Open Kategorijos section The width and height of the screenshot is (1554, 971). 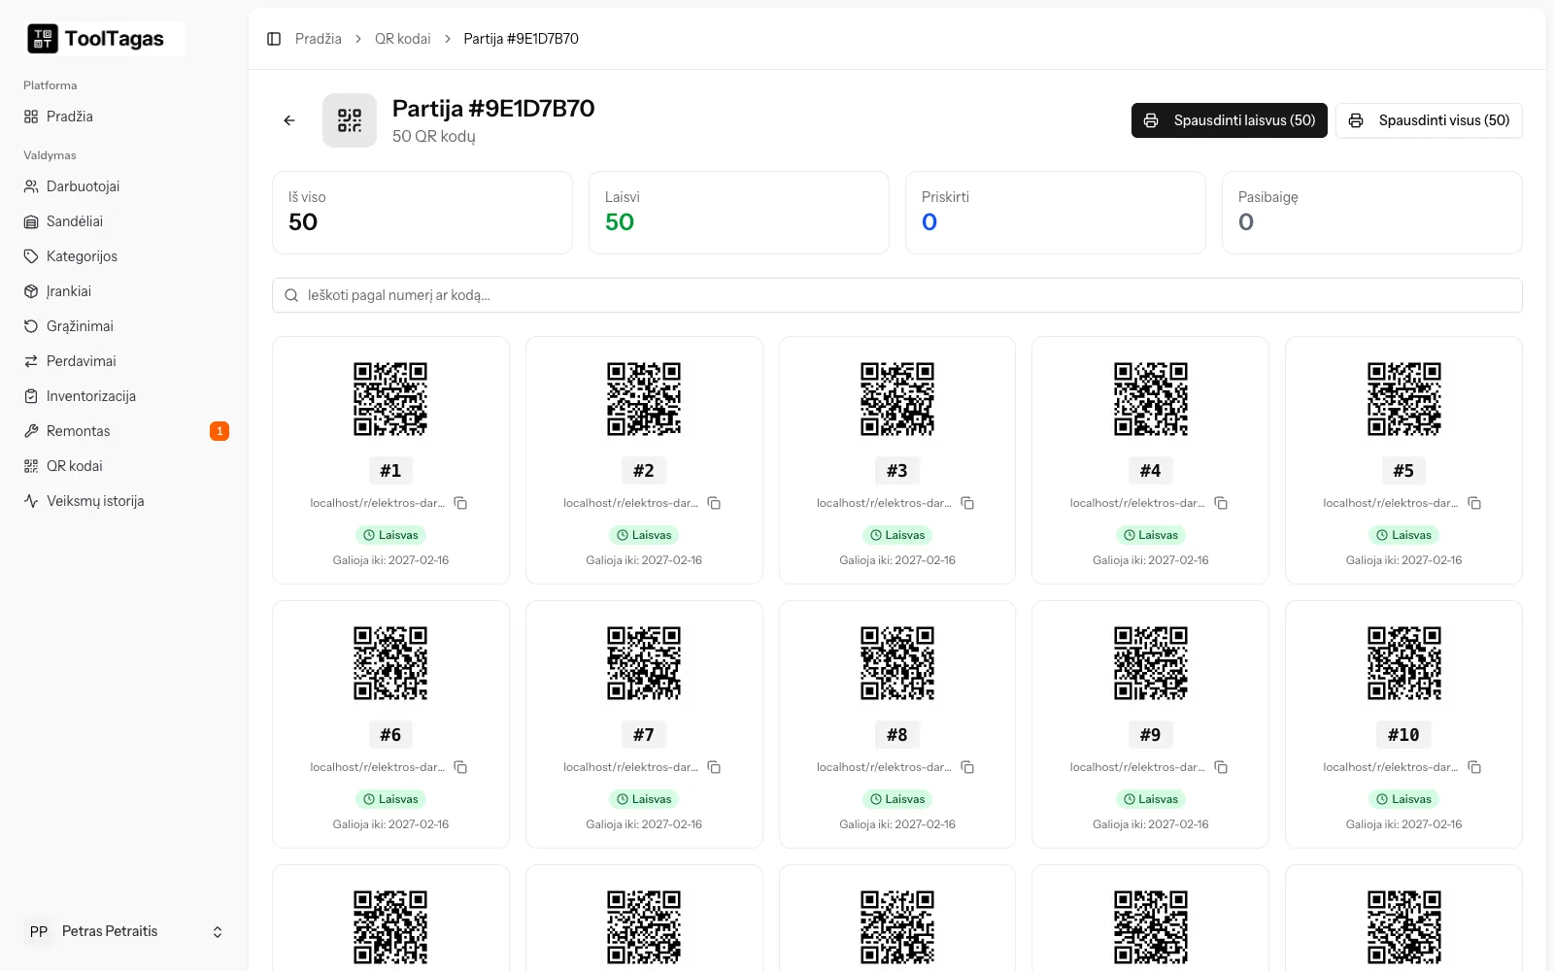[x=124, y=256]
